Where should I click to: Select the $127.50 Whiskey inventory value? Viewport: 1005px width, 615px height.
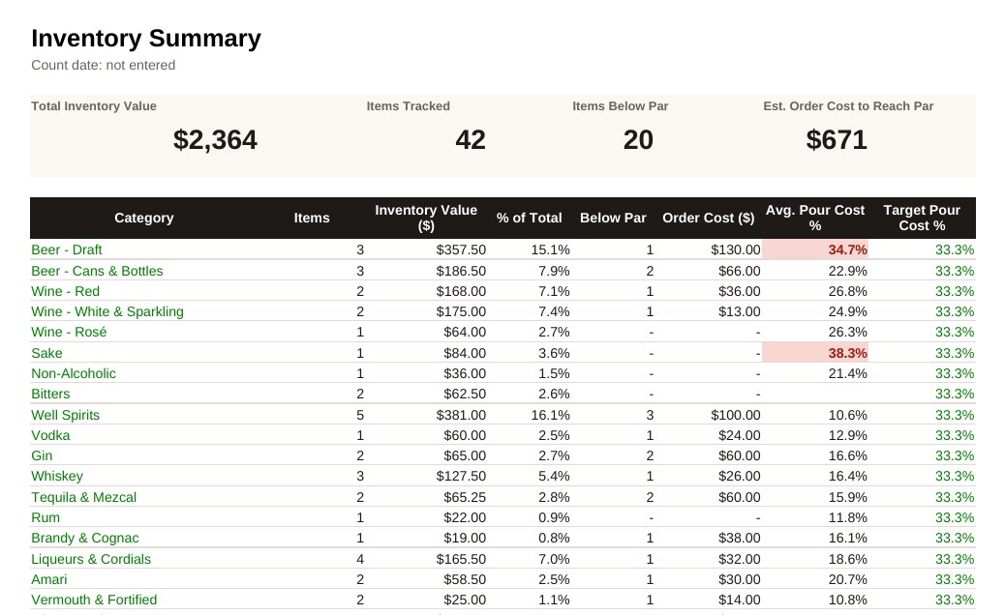[461, 476]
